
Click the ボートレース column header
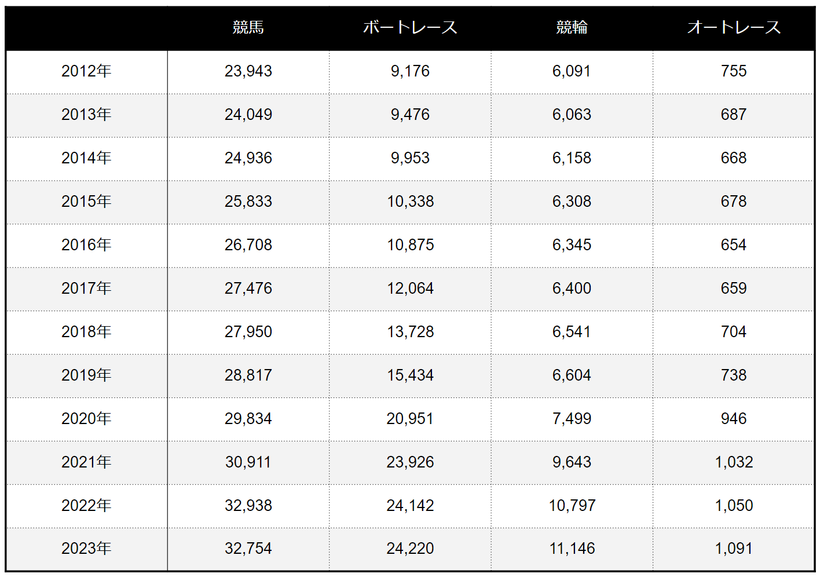click(410, 27)
